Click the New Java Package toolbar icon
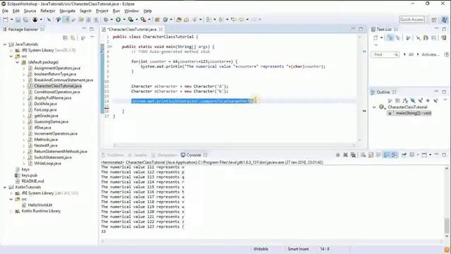 (x=157, y=20)
